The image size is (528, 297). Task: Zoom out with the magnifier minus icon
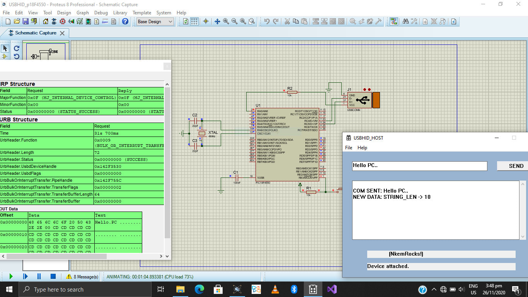tap(234, 22)
